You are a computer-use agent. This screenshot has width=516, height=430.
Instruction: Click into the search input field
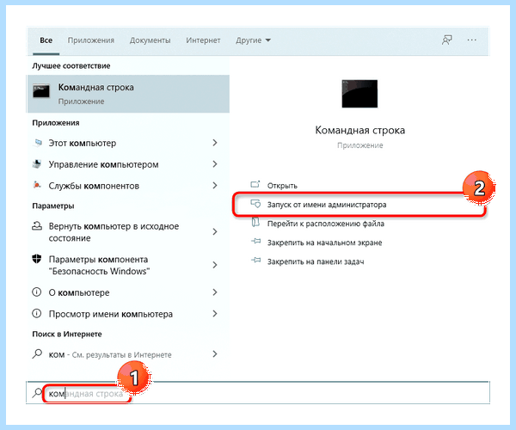[x=258, y=392]
